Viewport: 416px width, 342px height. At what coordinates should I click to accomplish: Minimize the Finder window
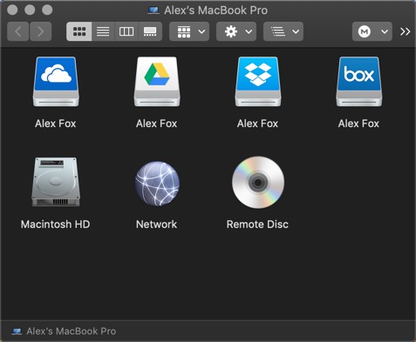(x=30, y=10)
